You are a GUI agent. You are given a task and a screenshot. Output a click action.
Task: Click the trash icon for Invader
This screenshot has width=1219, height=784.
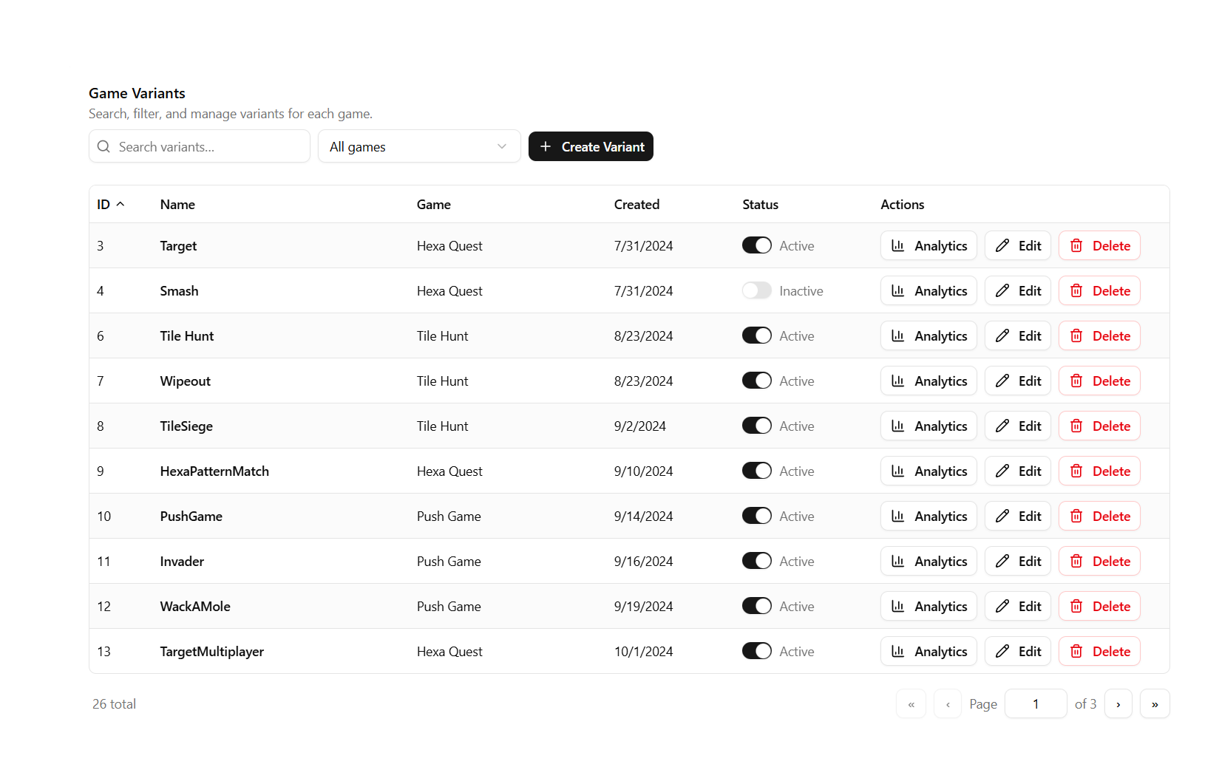click(x=1076, y=561)
